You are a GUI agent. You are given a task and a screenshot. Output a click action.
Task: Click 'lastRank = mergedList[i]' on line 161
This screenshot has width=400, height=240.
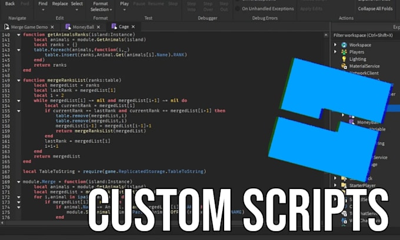78,141
